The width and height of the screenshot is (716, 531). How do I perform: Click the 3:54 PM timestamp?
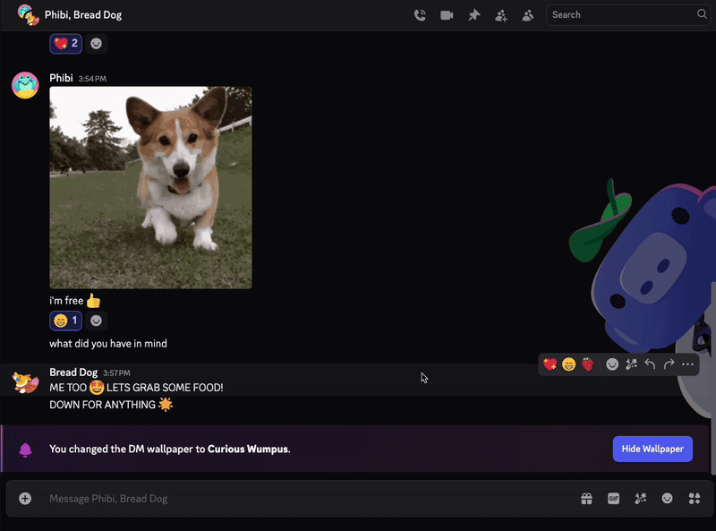tap(92, 79)
